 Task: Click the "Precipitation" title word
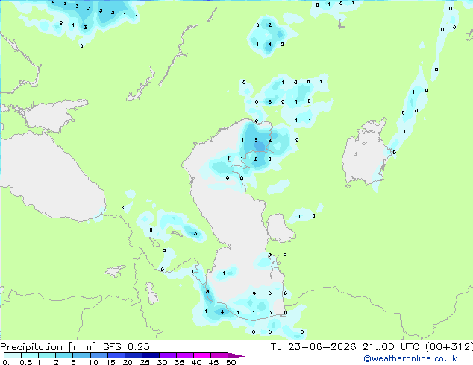click(x=31, y=347)
